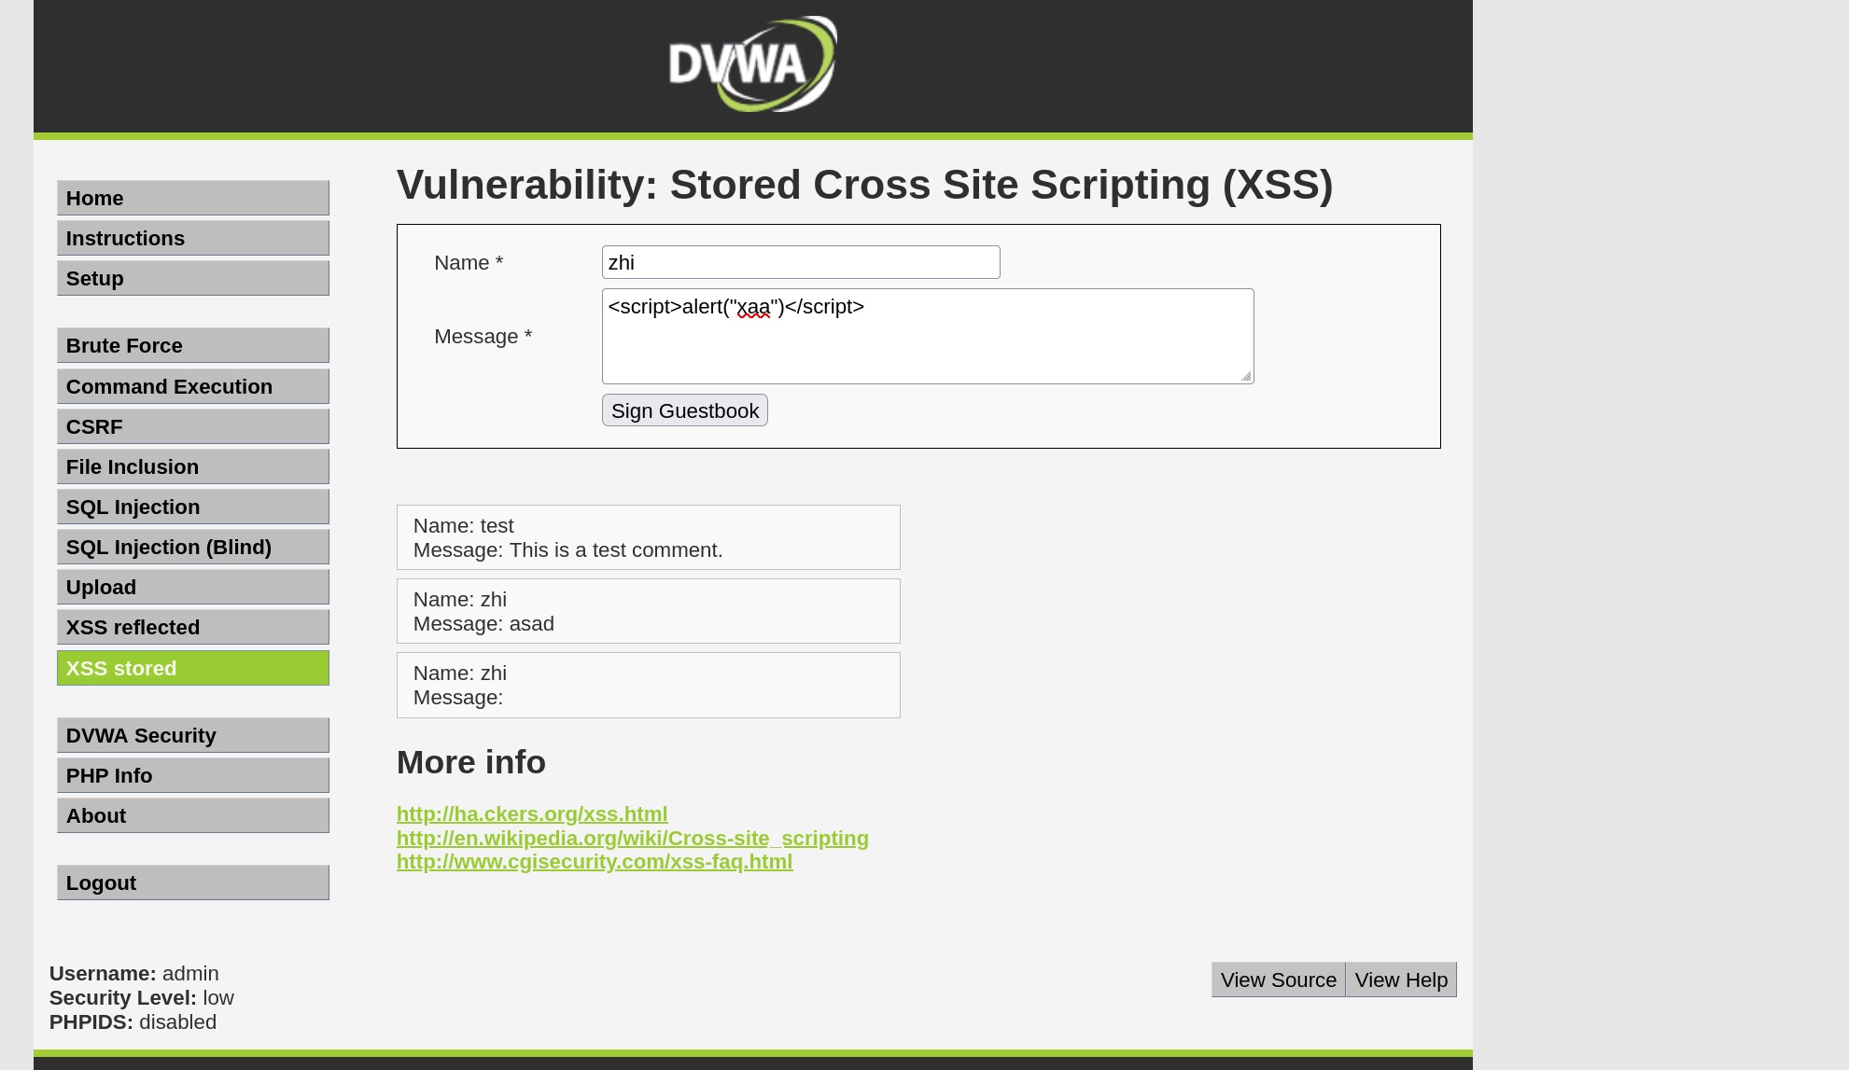The image size is (1849, 1070).
Task: Focus the Name input field
Action: coord(800,263)
